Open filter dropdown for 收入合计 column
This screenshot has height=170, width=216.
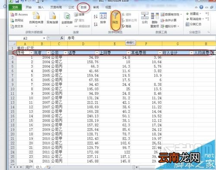[191, 53]
